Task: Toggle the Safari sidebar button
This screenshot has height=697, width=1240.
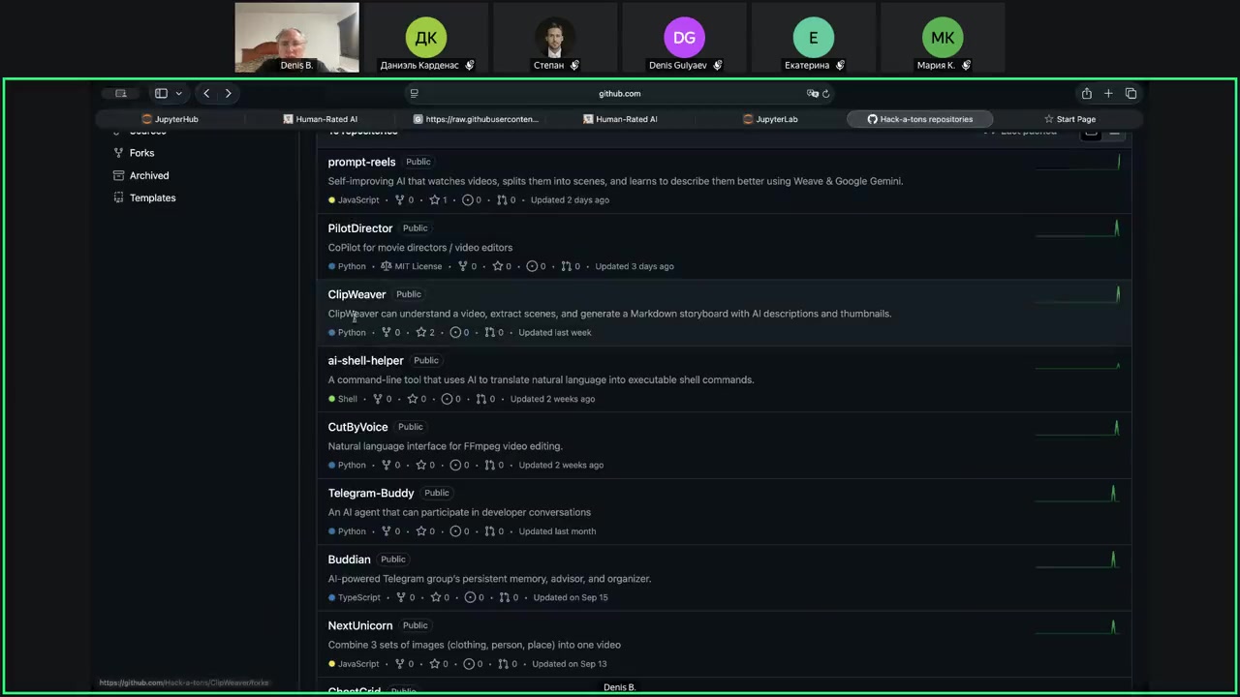Action: click(x=161, y=94)
